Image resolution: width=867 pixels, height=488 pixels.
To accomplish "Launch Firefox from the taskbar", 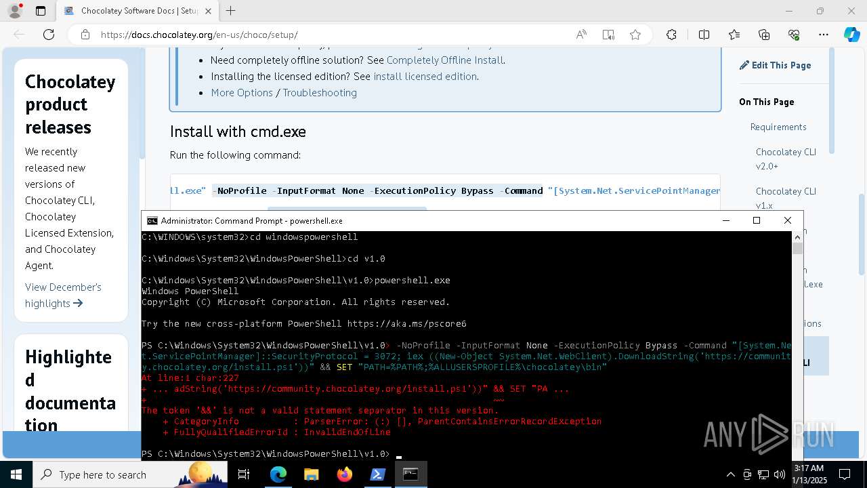I will click(x=344, y=474).
